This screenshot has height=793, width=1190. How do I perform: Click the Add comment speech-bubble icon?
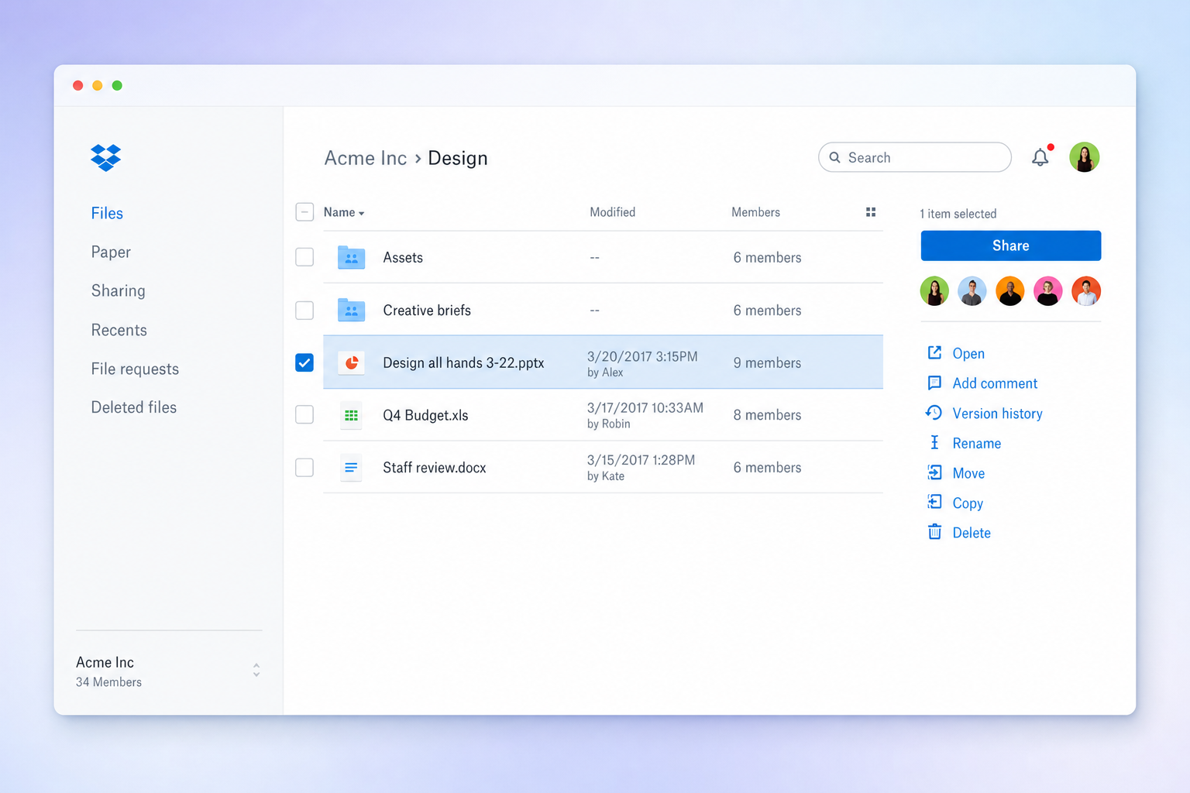[x=934, y=383]
